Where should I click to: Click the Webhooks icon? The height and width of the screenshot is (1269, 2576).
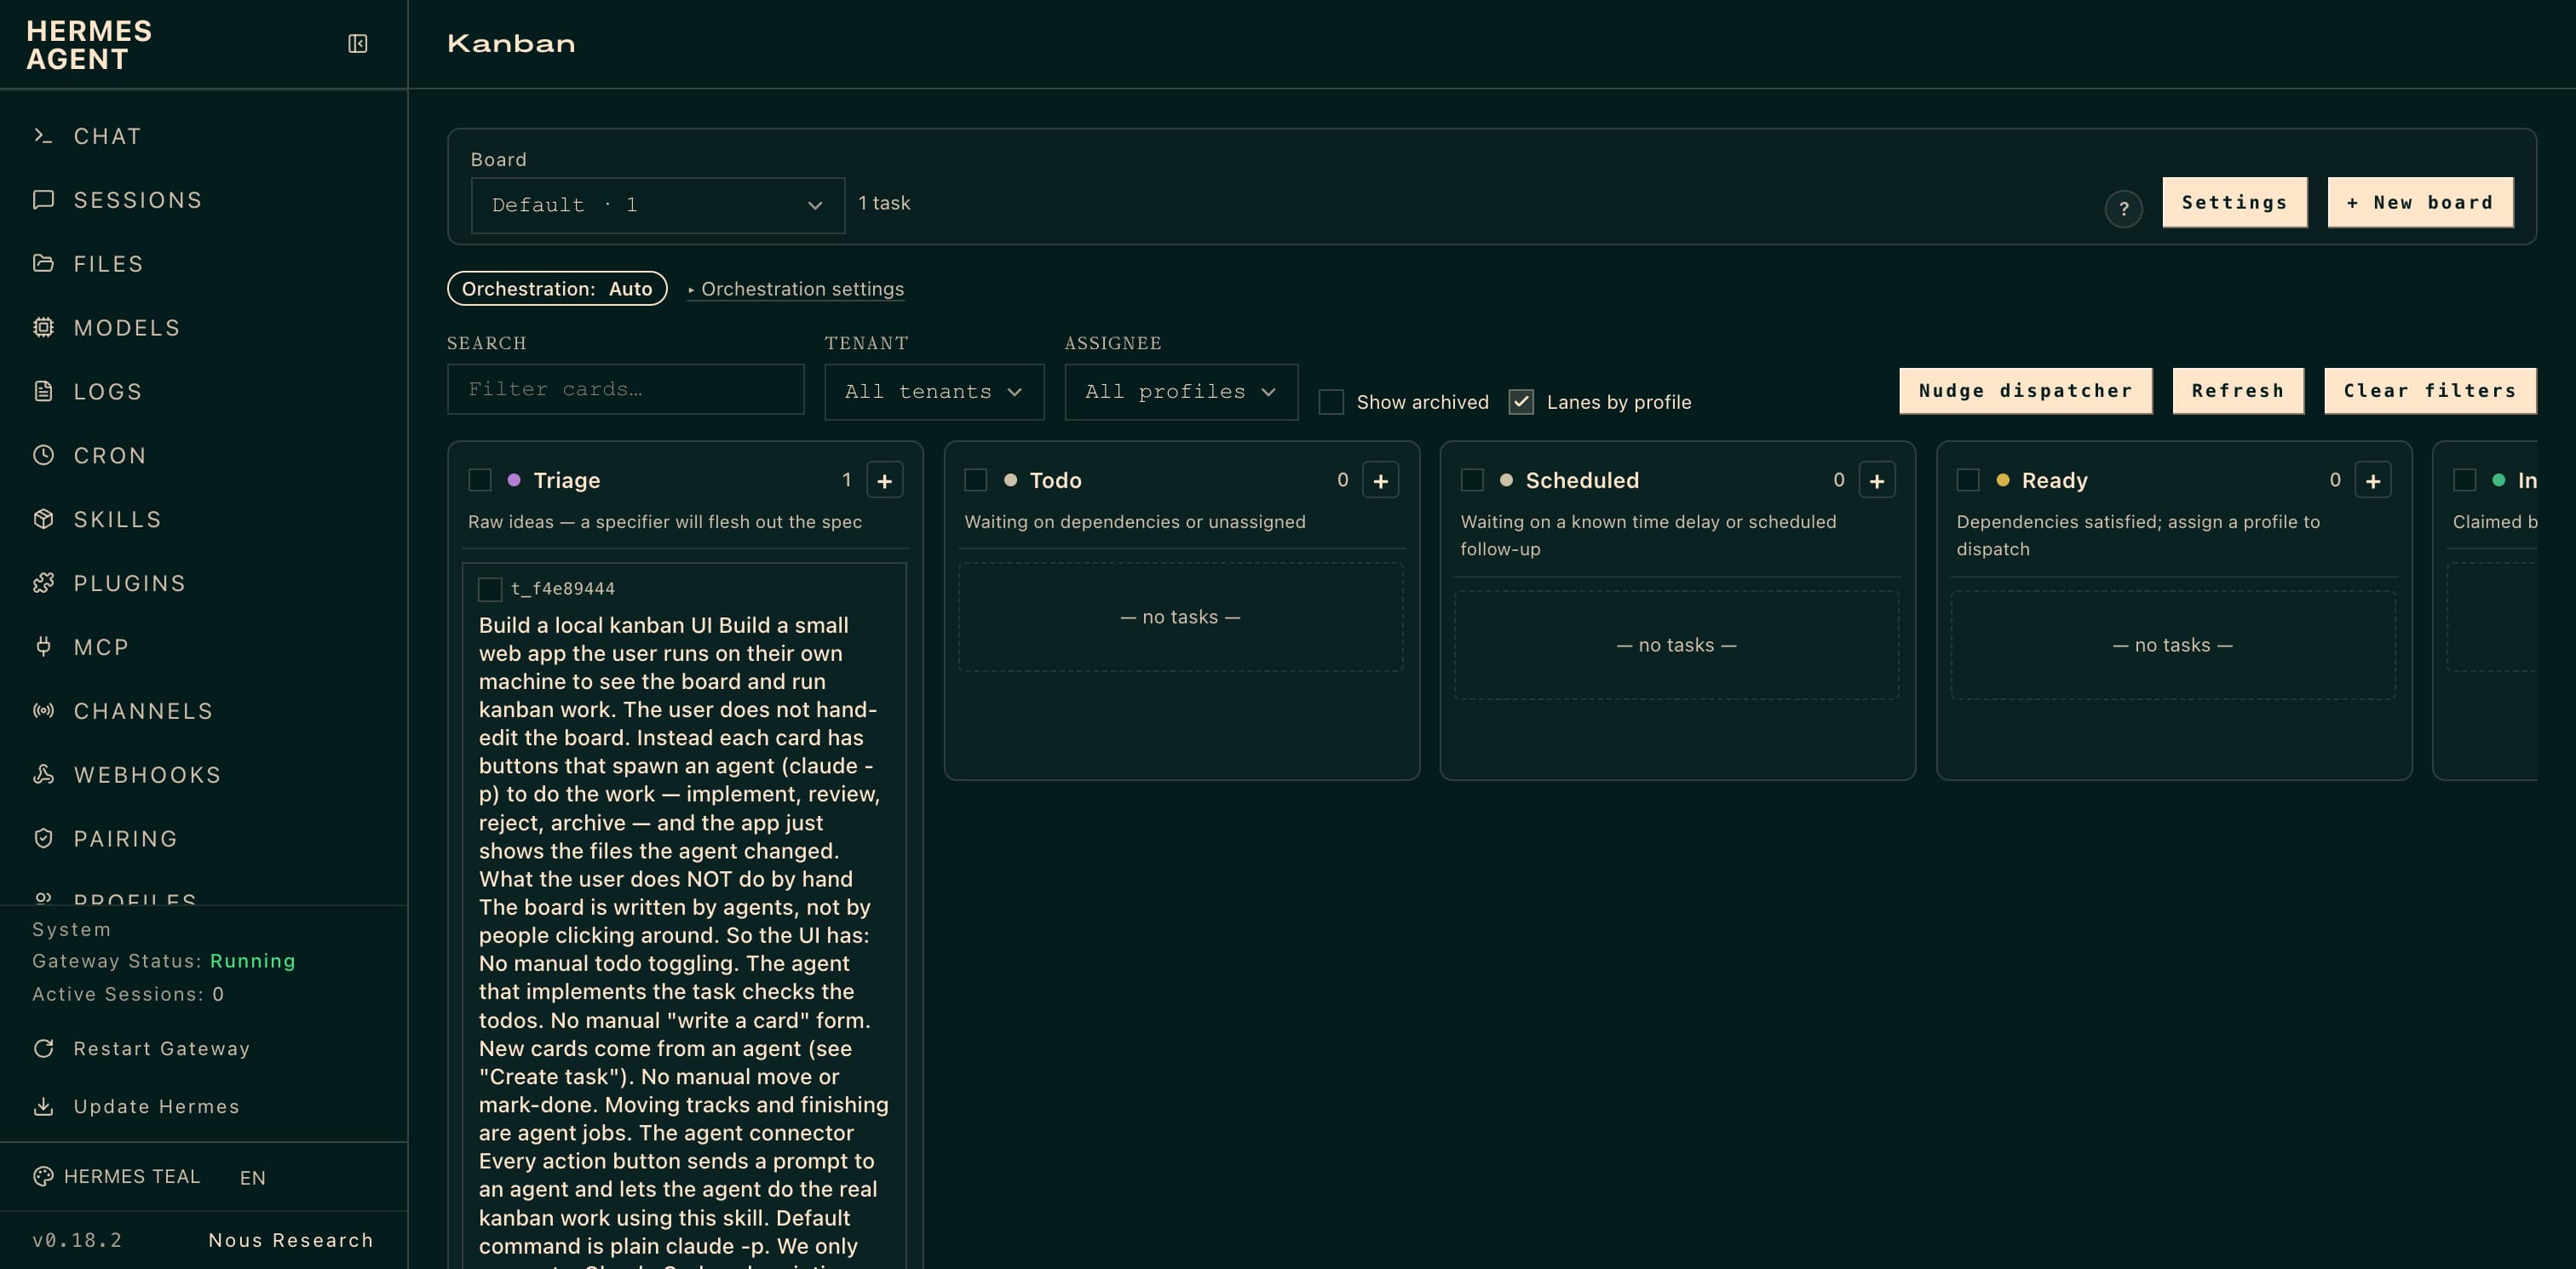(x=43, y=775)
